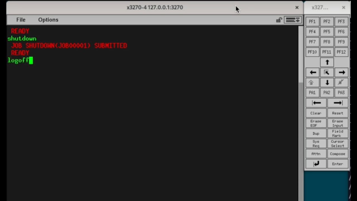357x201 pixels.
Task: Click the PF3 key
Action: (341, 21)
